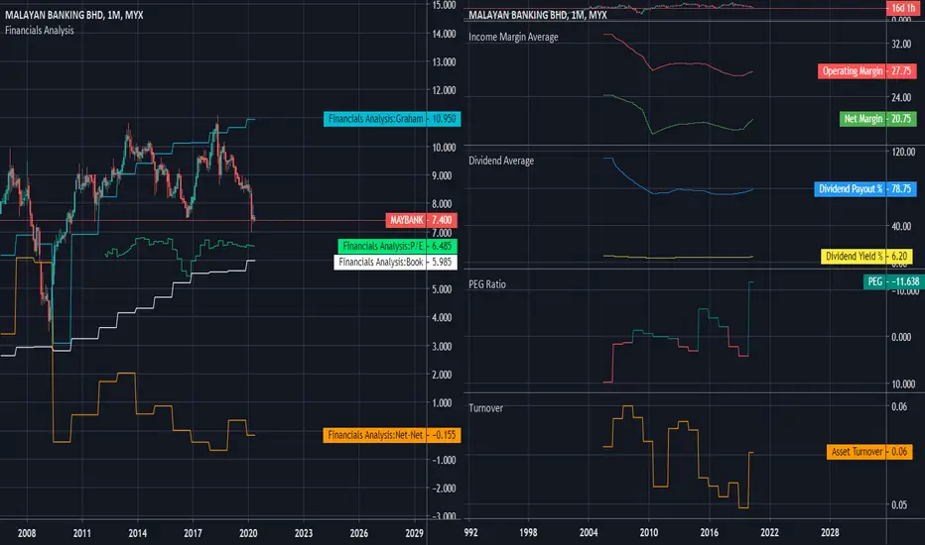Click the Financials Analysis:Net-Net orange label
Viewport: 925px width, 545px height.
[x=392, y=435]
